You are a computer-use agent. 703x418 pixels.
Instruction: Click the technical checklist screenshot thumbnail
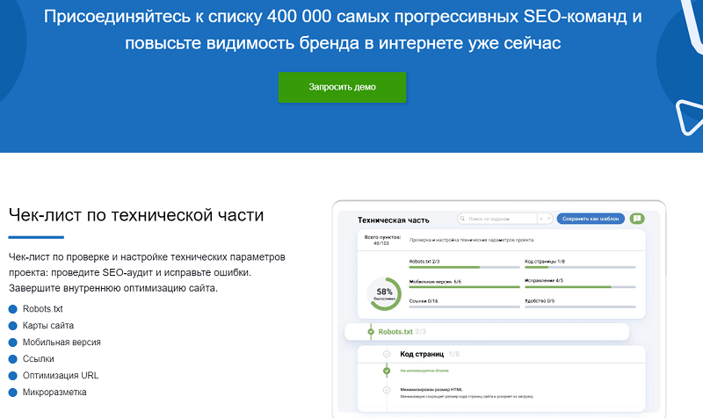pos(499,309)
